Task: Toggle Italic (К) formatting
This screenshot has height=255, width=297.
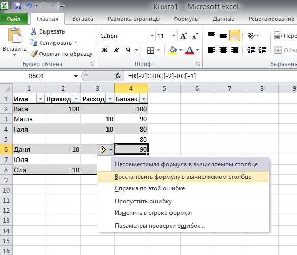Action: 116,50
